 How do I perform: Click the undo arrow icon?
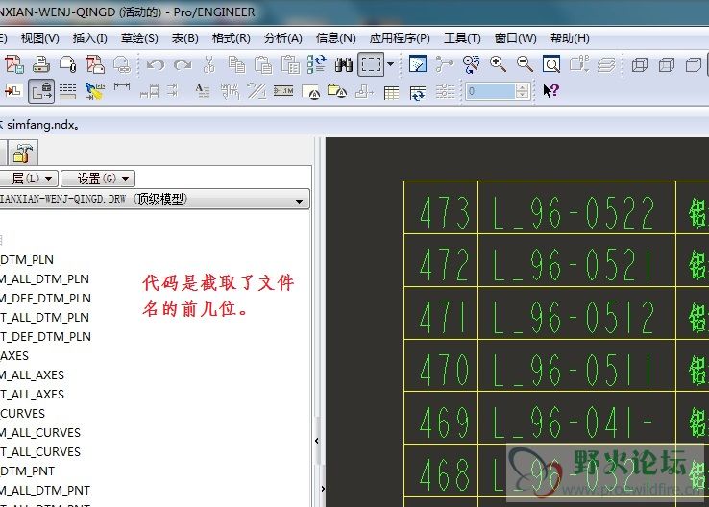(156, 65)
